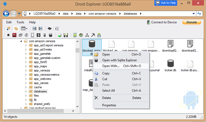Click the dollar sign icon
206x122 pixels.
(39, 35)
